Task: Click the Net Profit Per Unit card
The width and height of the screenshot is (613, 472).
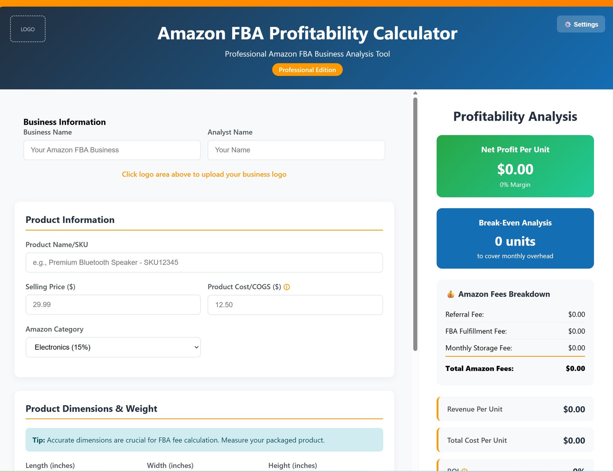Action: pos(515,166)
